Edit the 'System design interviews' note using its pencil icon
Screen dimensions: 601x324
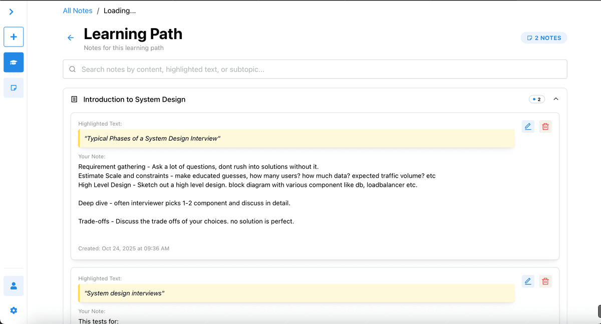pos(527,281)
